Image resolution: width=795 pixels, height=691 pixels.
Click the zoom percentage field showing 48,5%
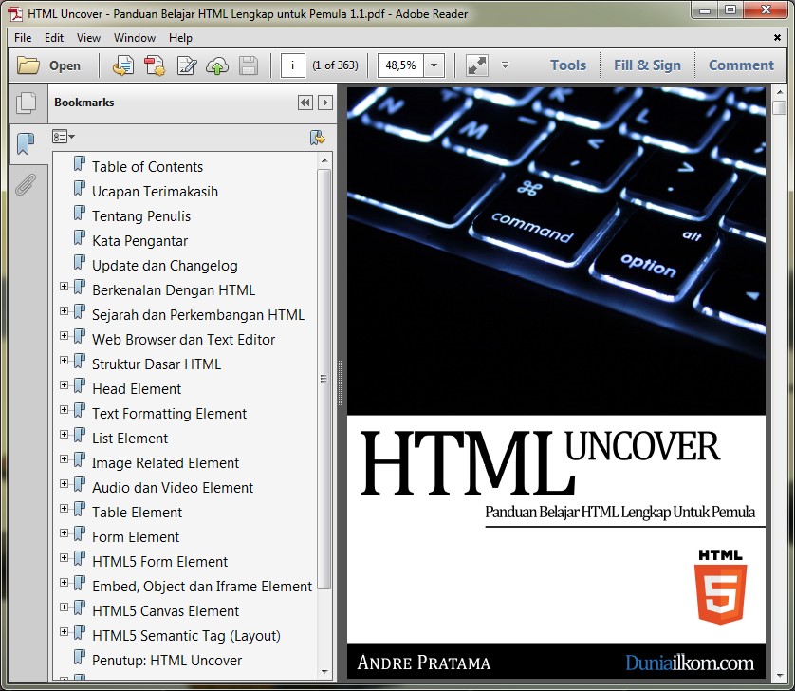(x=400, y=65)
